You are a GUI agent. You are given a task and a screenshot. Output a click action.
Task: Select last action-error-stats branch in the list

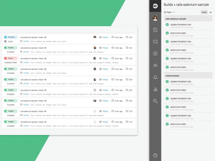tap(188, 125)
